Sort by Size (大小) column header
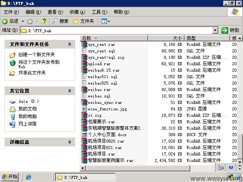 point(166,38)
